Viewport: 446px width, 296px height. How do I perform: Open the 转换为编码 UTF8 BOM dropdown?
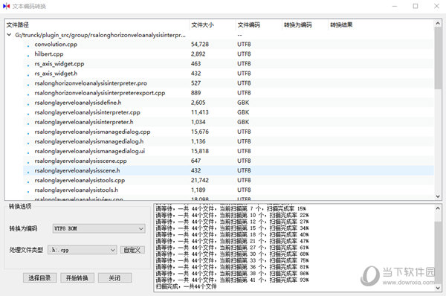point(99,228)
